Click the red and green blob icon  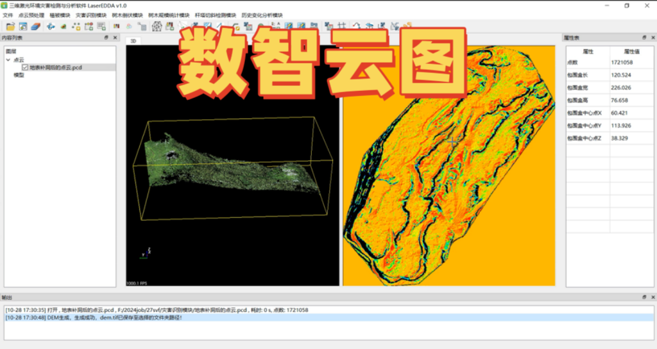[64, 26]
